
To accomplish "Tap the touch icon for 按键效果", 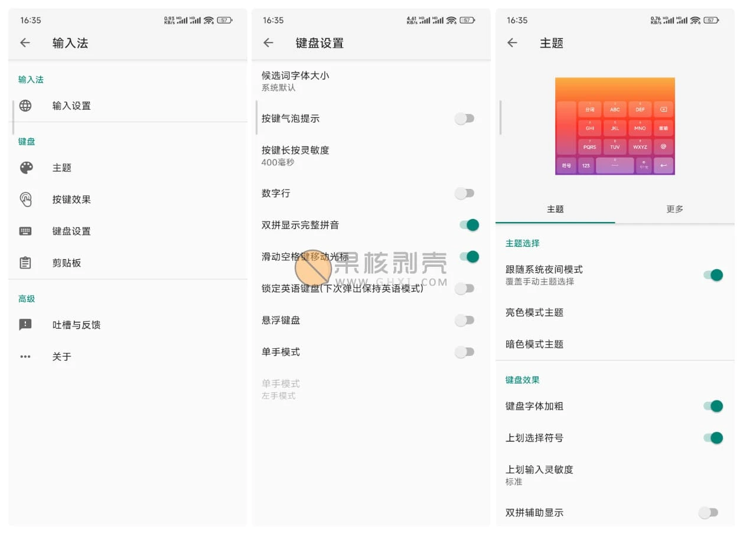I will click(x=25, y=200).
